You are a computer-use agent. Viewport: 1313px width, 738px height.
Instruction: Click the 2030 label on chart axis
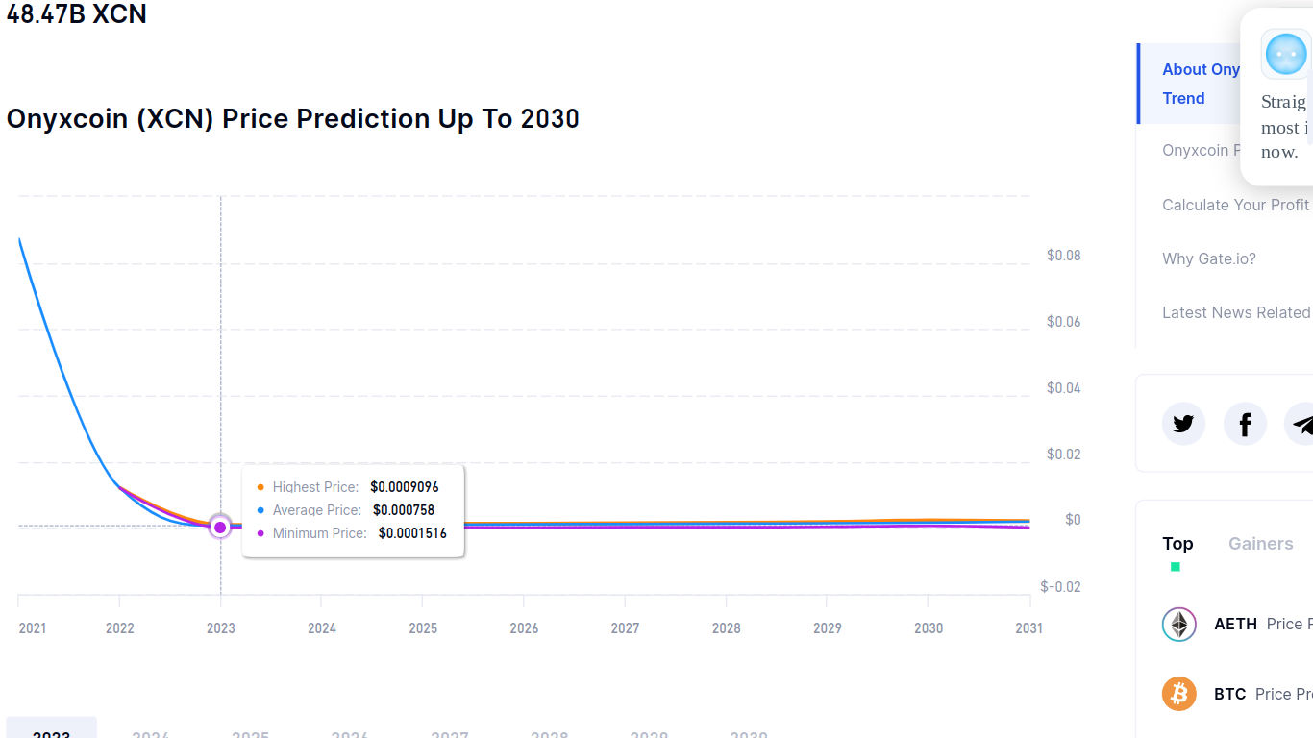[x=929, y=628]
